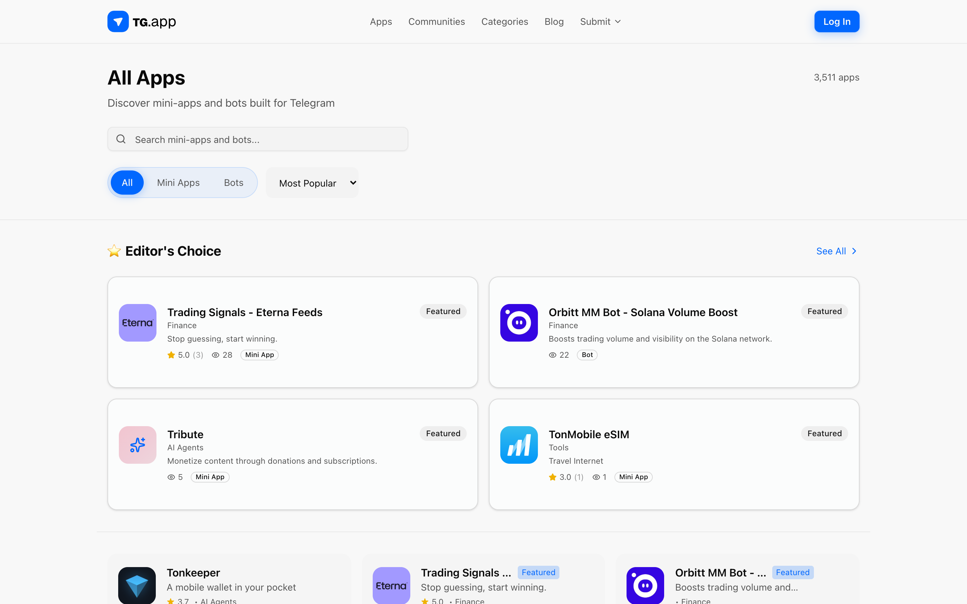This screenshot has height=604, width=967.
Task: Focus the Search mini-apps and bots field
Action: point(258,139)
